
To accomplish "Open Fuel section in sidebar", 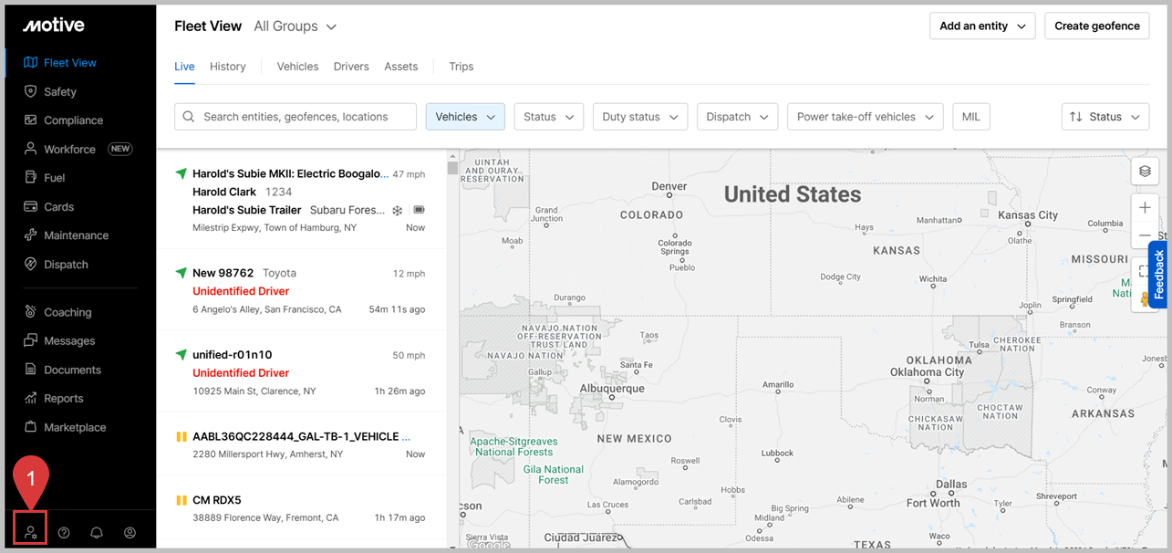I will (x=55, y=178).
